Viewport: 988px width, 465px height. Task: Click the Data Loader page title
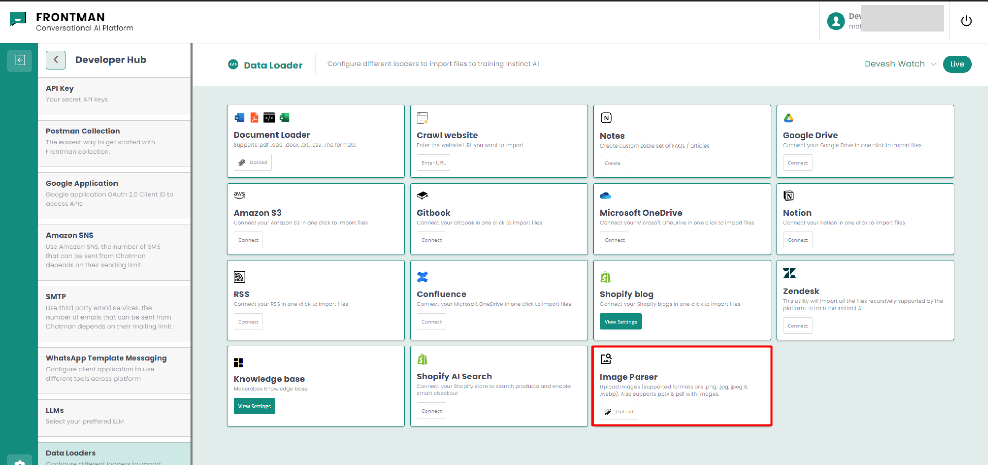[x=273, y=65]
